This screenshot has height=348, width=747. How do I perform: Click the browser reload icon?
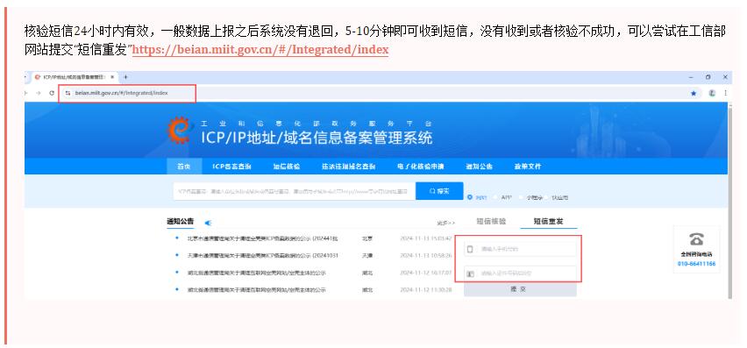51,93
